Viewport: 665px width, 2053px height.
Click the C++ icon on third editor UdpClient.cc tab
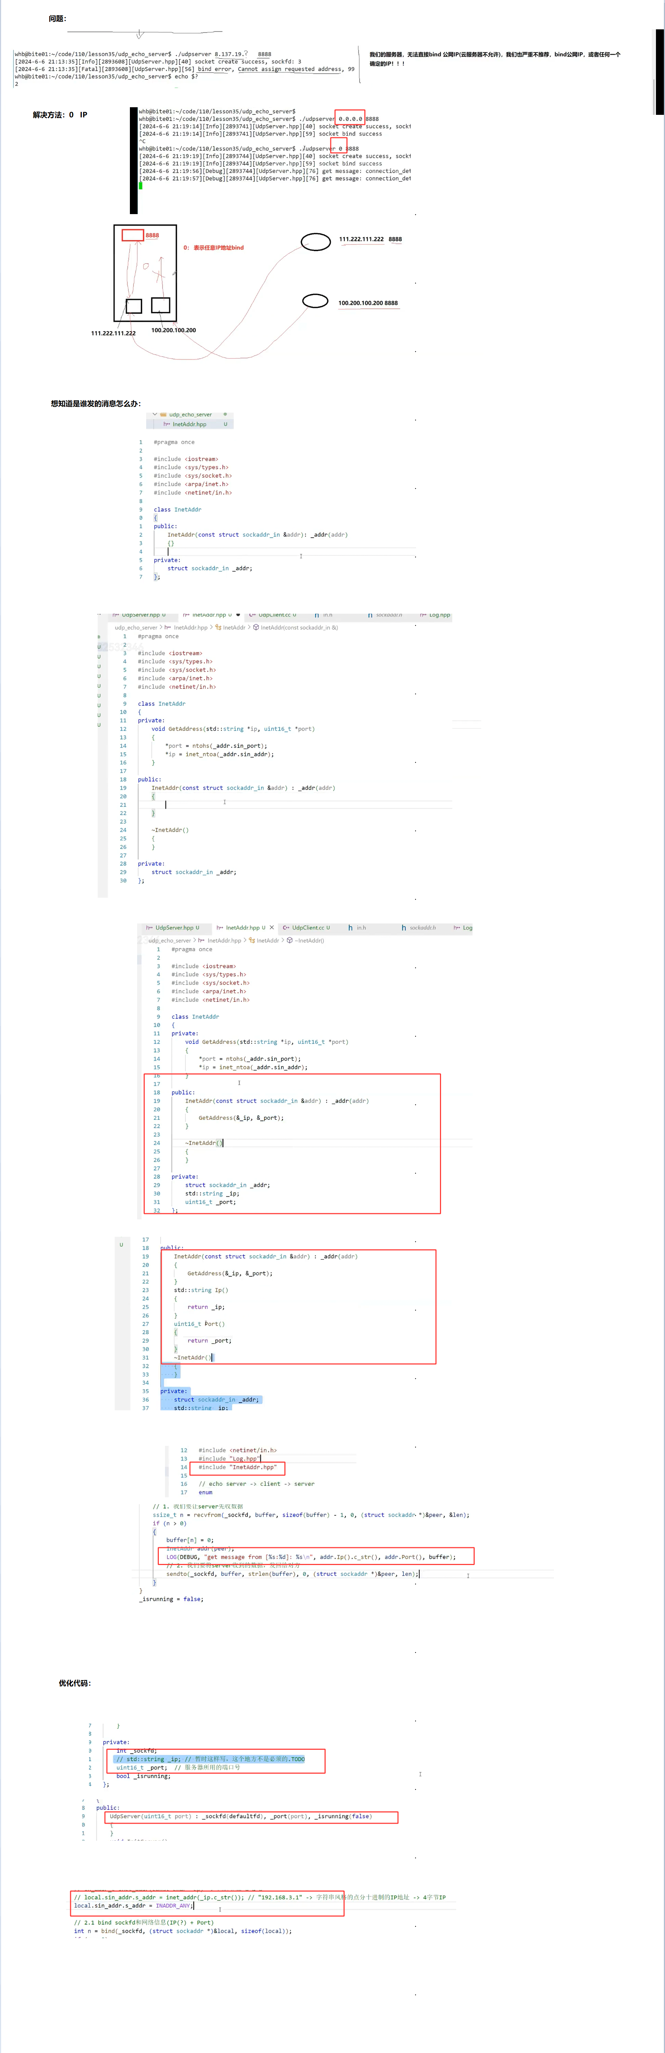pyautogui.click(x=286, y=928)
